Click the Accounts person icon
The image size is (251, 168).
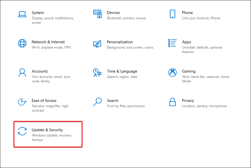click(x=22, y=73)
